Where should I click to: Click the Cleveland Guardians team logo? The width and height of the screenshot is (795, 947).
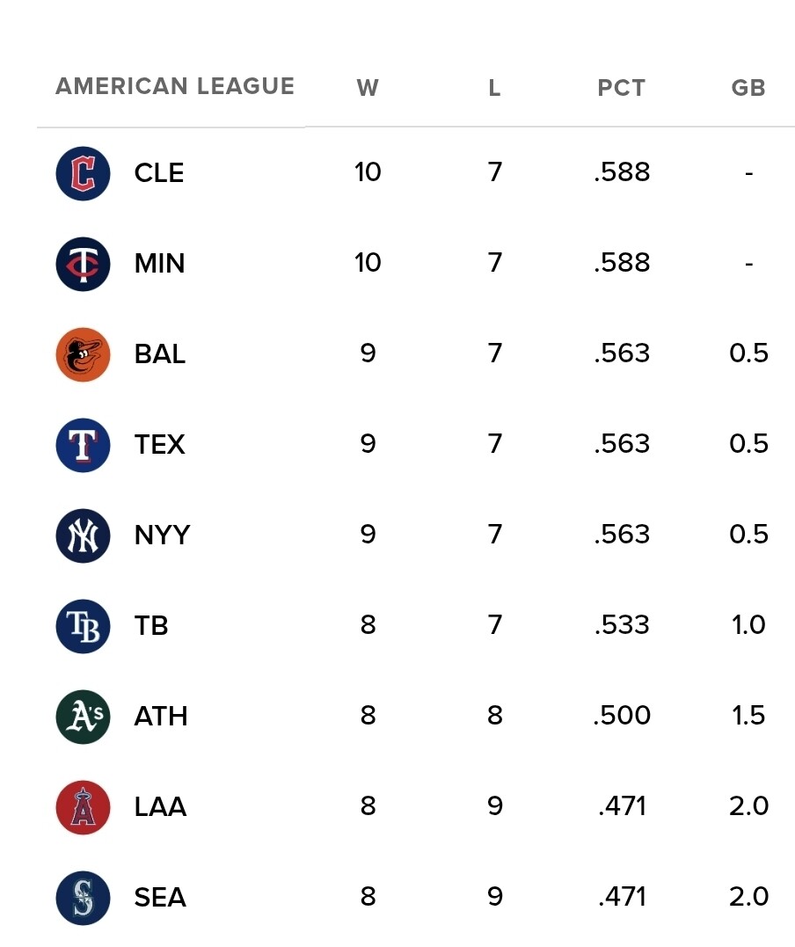click(83, 173)
